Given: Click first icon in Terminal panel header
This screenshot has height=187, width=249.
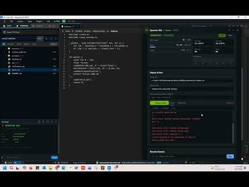Looking at the screenshot, I should coord(39,122).
